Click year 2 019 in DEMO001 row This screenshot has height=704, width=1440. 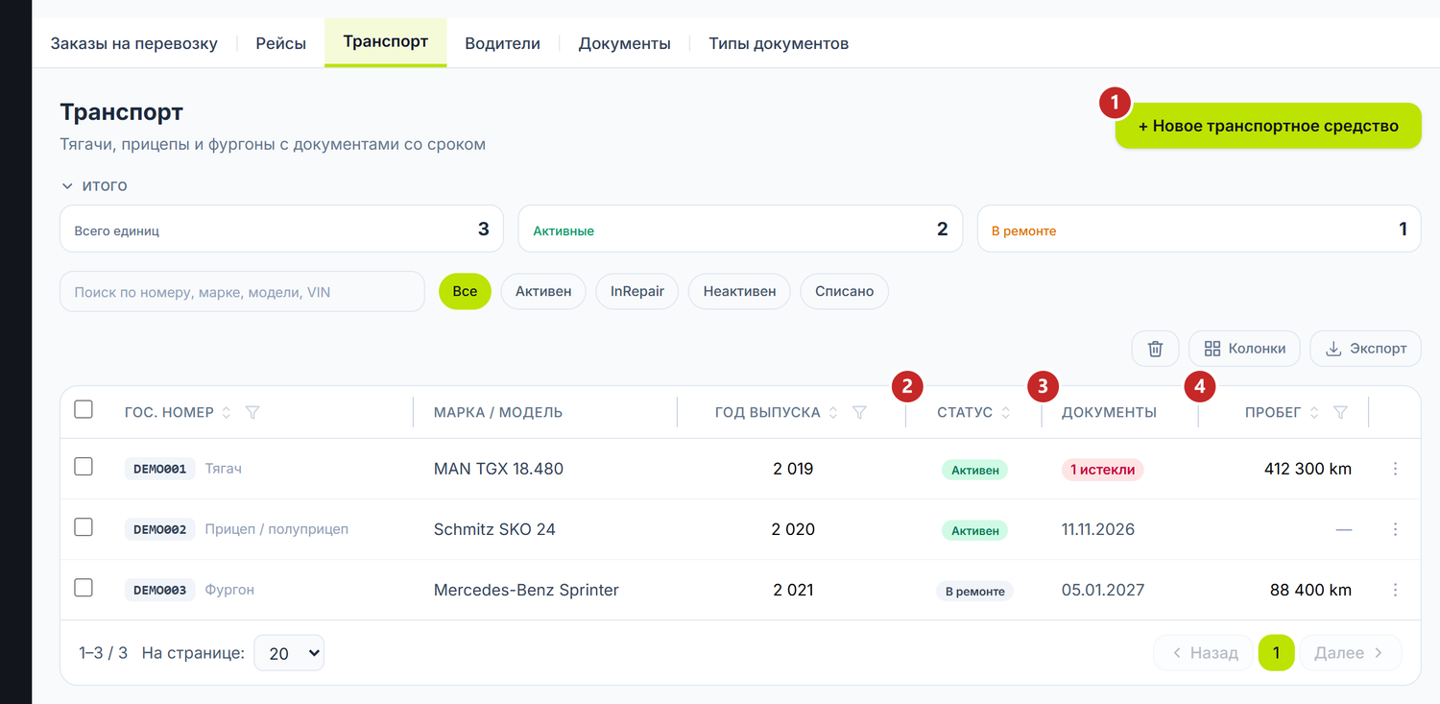click(793, 469)
